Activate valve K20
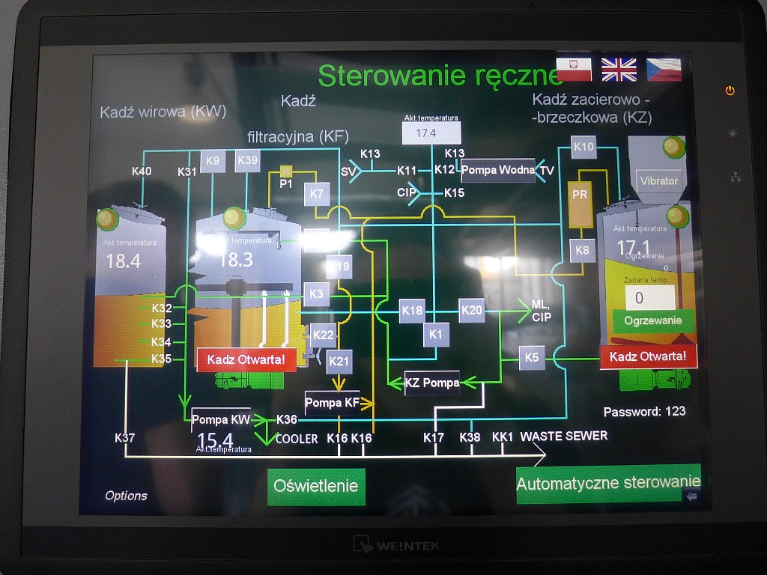 tap(472, 309)
